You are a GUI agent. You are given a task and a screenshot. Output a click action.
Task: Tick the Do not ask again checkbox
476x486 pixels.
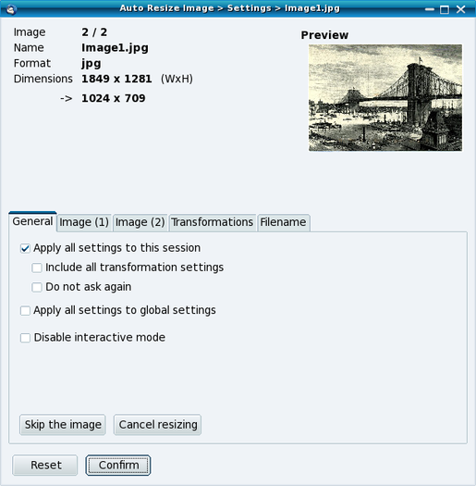click(37, 287)
